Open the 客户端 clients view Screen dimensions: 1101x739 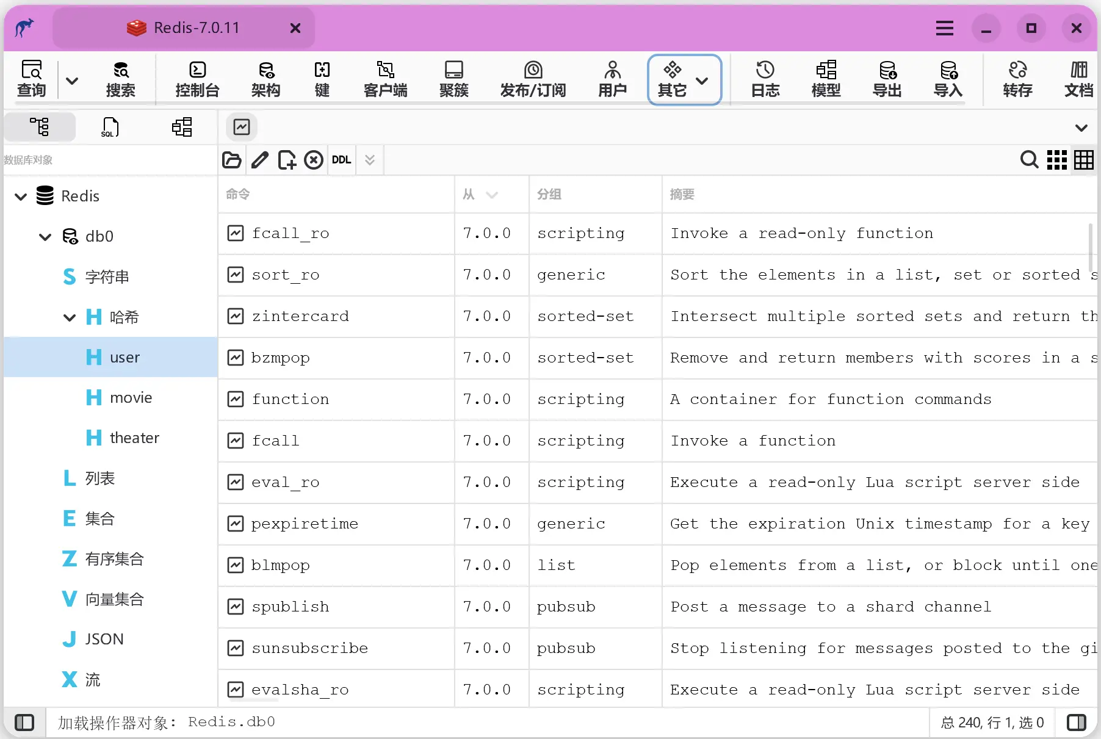coord(386,79)
